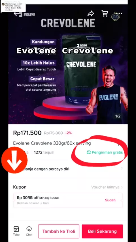
Task: Open the pinned comment at top left
Action: click(13, 7)
